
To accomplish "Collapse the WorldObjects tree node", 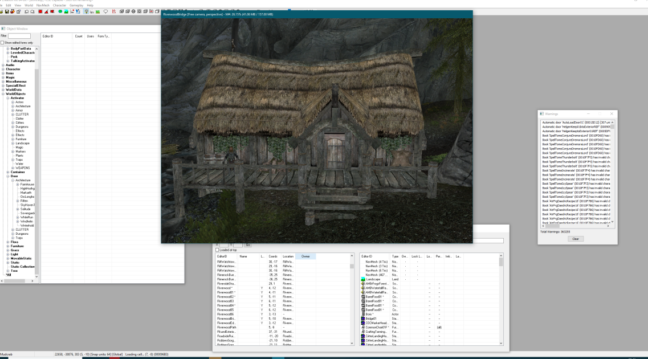I will coord(3,94).
